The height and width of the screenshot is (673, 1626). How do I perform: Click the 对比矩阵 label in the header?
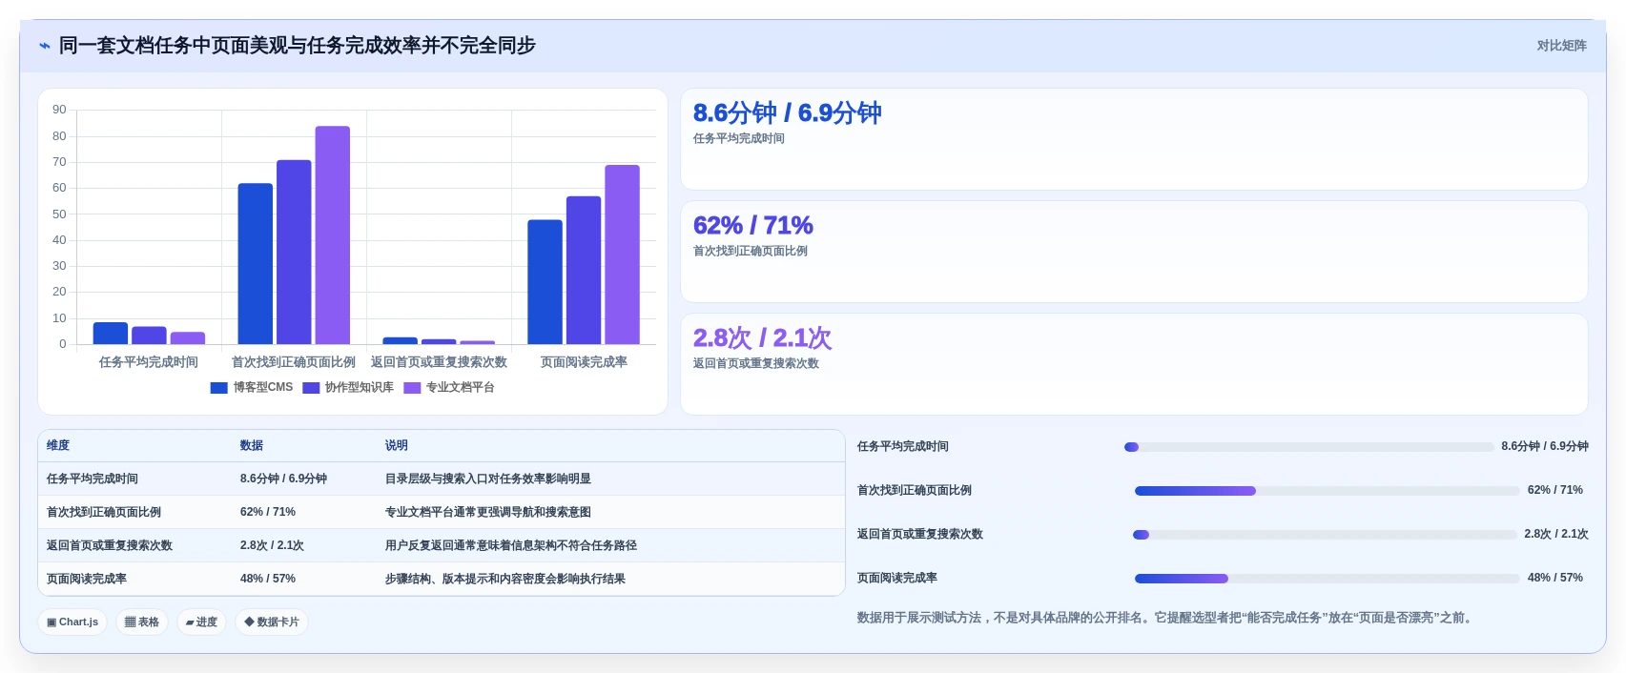click(1561, 46)
